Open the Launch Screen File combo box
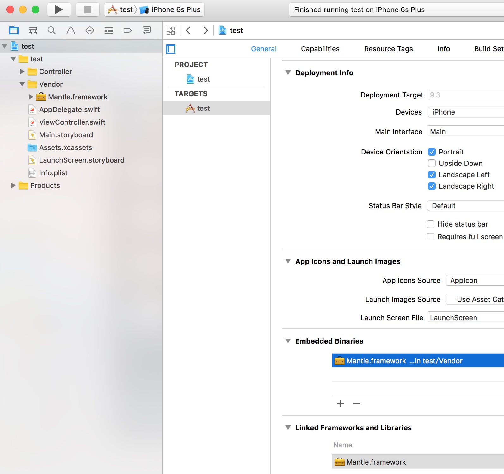Viewport: 504px width, 474px height. (x=466, y=317)
